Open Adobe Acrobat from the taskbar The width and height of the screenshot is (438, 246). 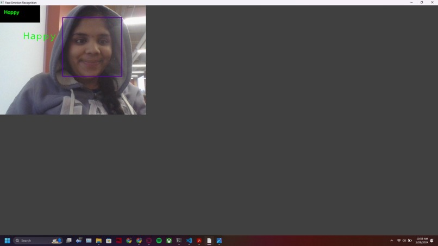[x=199, y=241]
